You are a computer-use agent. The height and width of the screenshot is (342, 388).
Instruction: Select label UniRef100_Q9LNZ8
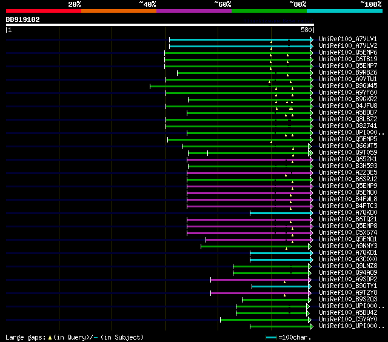(x=348, y=266)
